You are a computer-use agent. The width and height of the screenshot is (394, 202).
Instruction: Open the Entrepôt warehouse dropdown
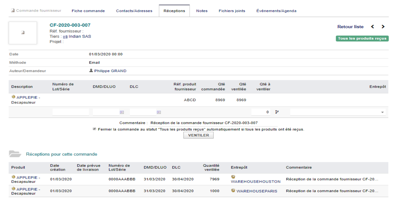coord(338,112)
